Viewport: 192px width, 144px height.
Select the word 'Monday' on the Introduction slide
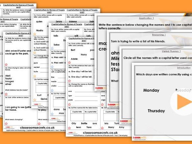pyautogui.click(x=151, y=90)
